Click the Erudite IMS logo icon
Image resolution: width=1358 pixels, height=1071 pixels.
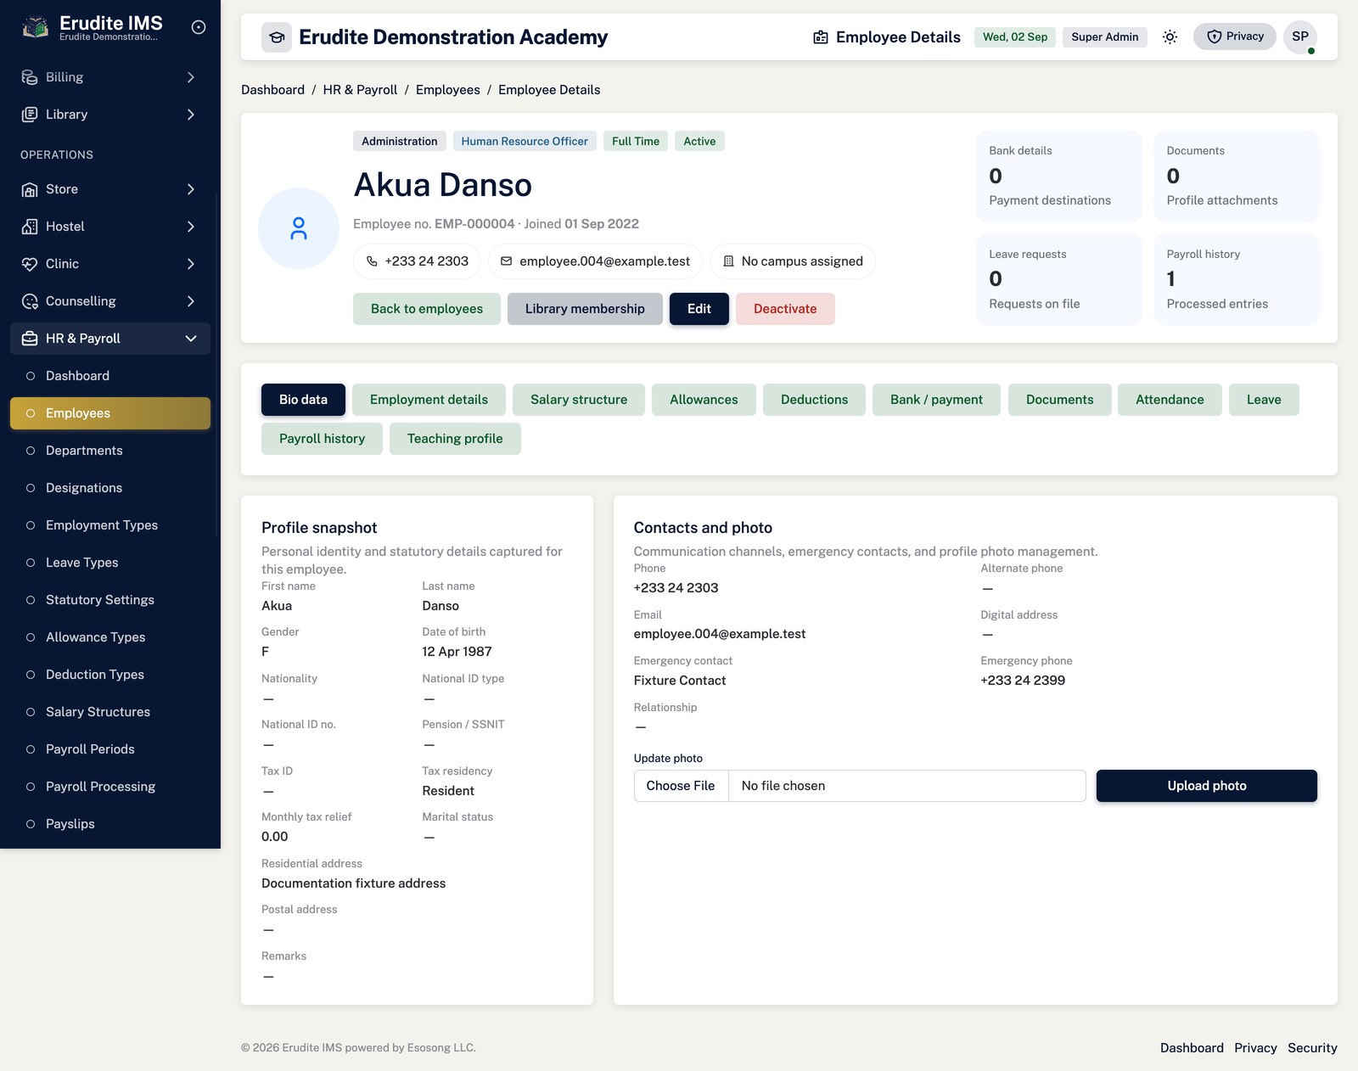[35, 28]
